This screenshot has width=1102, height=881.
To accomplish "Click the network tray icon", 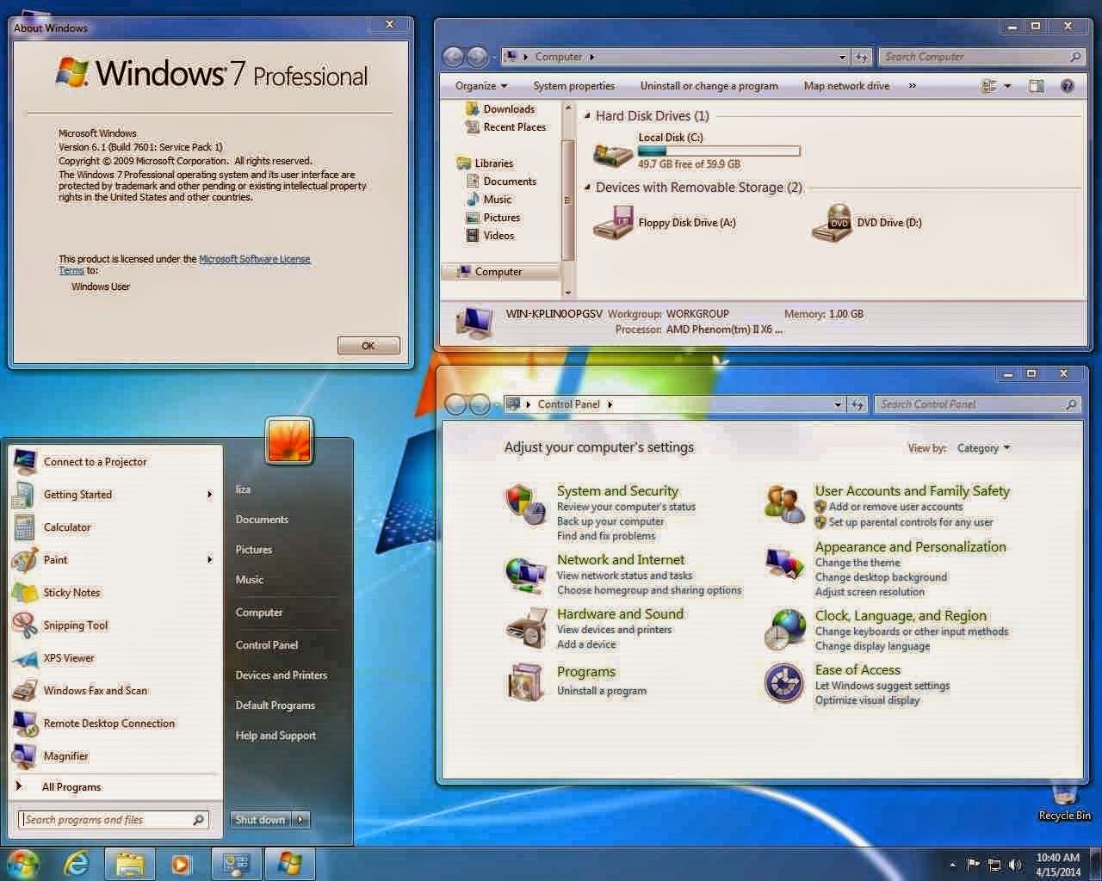I will 994,865.
